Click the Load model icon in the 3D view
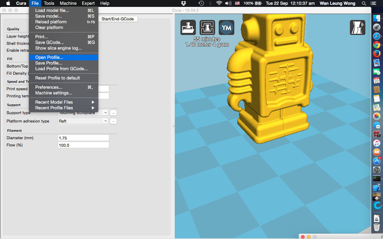 pyautogui.click(x=188, y=27)
